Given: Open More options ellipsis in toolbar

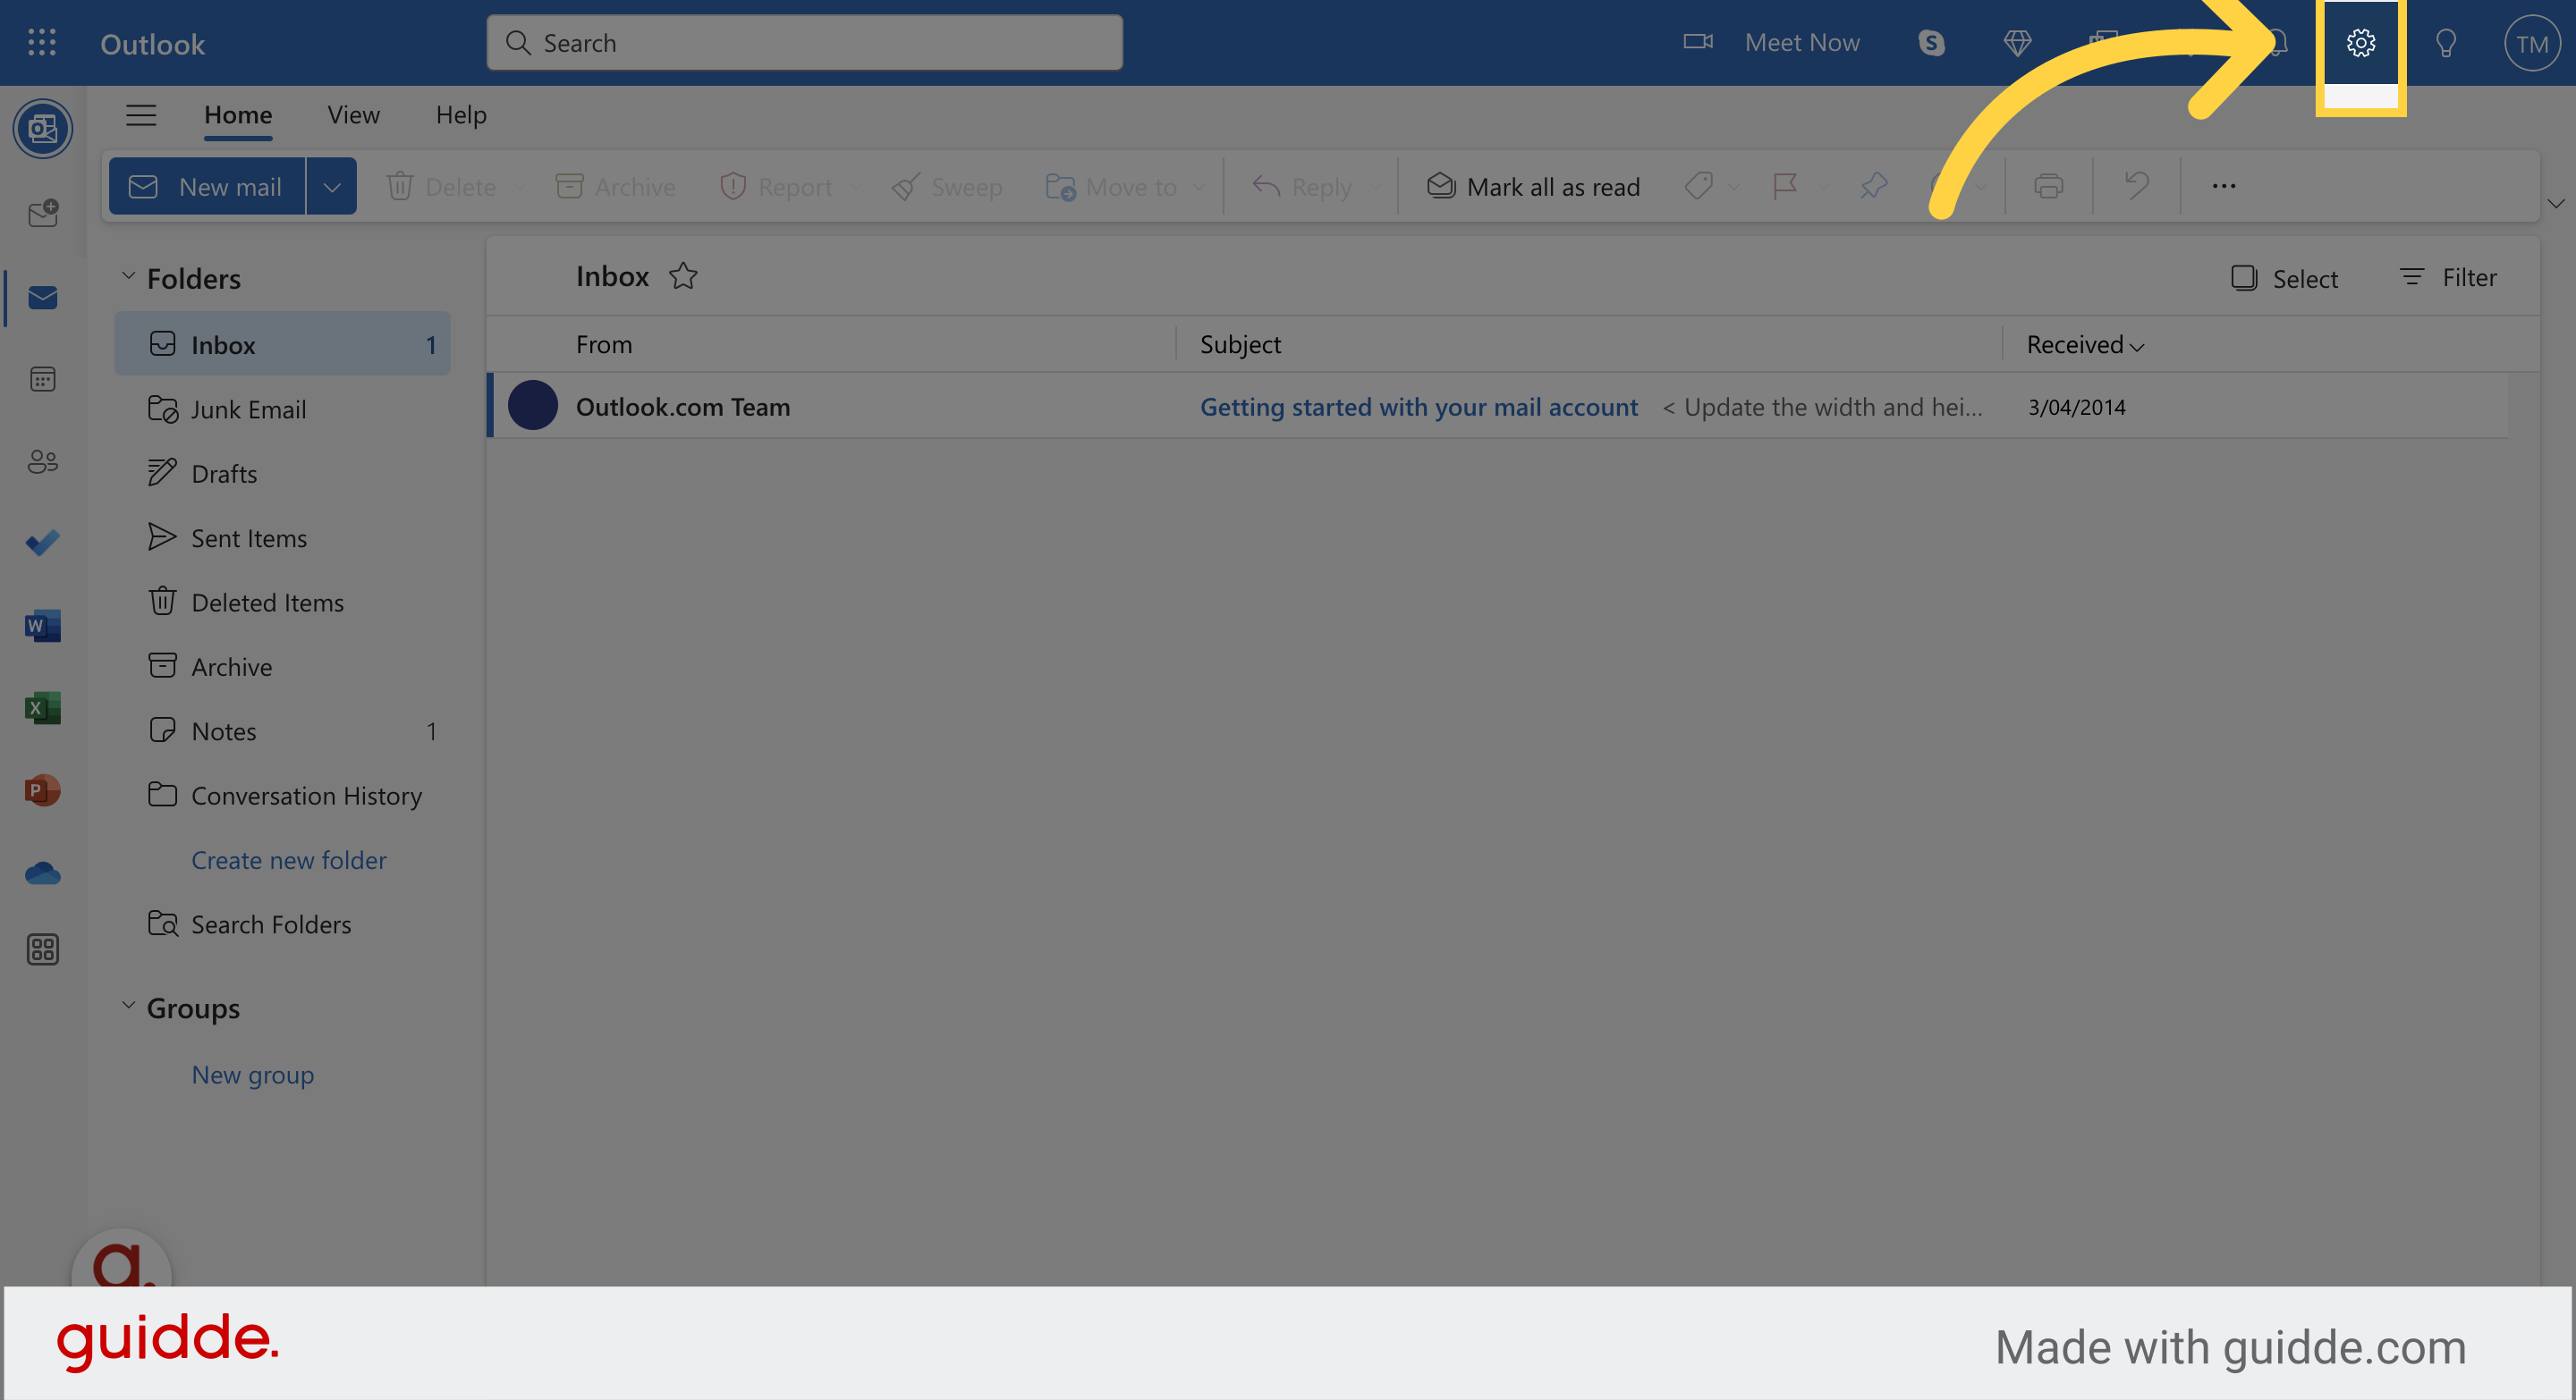Looking at the screenshot, I should [x=2223, y=186].
